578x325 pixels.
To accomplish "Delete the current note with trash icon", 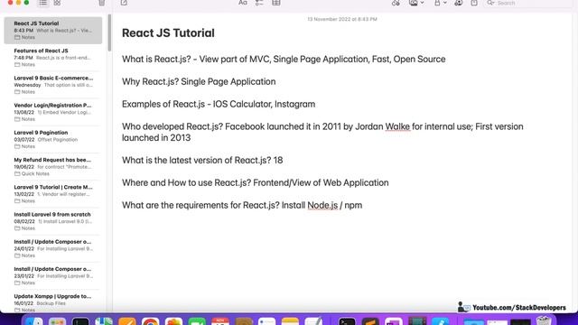I will click(x=102, y=3).
